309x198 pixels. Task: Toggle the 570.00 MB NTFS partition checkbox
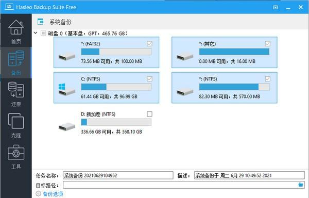268,79
